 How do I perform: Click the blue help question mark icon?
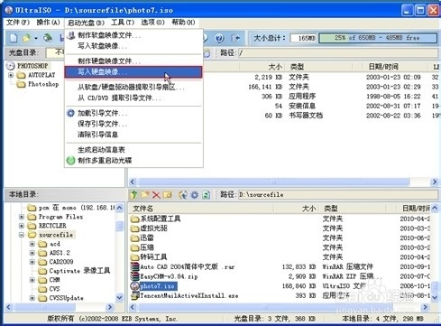[x=219, y=38]
